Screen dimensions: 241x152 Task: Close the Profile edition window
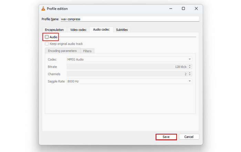196,9
